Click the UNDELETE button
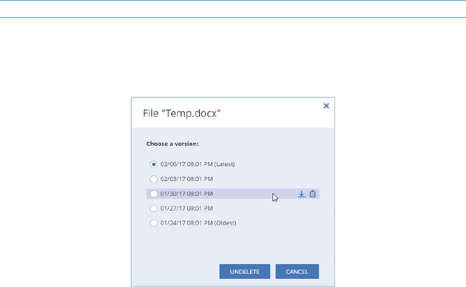Image resolution: width=466 pixels, height=287 pixels. (244, 272)
